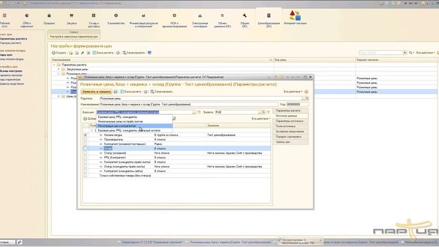
Task: Choose Базовая цена, РРЦ, конкуренты from list
Action: tap(134, 117)
